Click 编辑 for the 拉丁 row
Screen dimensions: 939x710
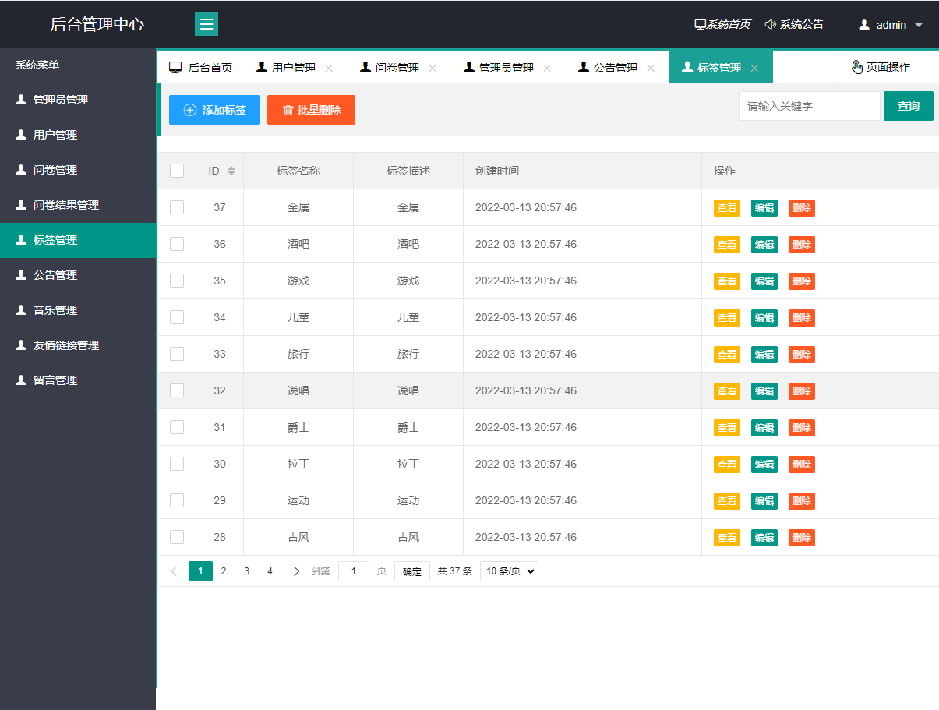tap(764, 465)
